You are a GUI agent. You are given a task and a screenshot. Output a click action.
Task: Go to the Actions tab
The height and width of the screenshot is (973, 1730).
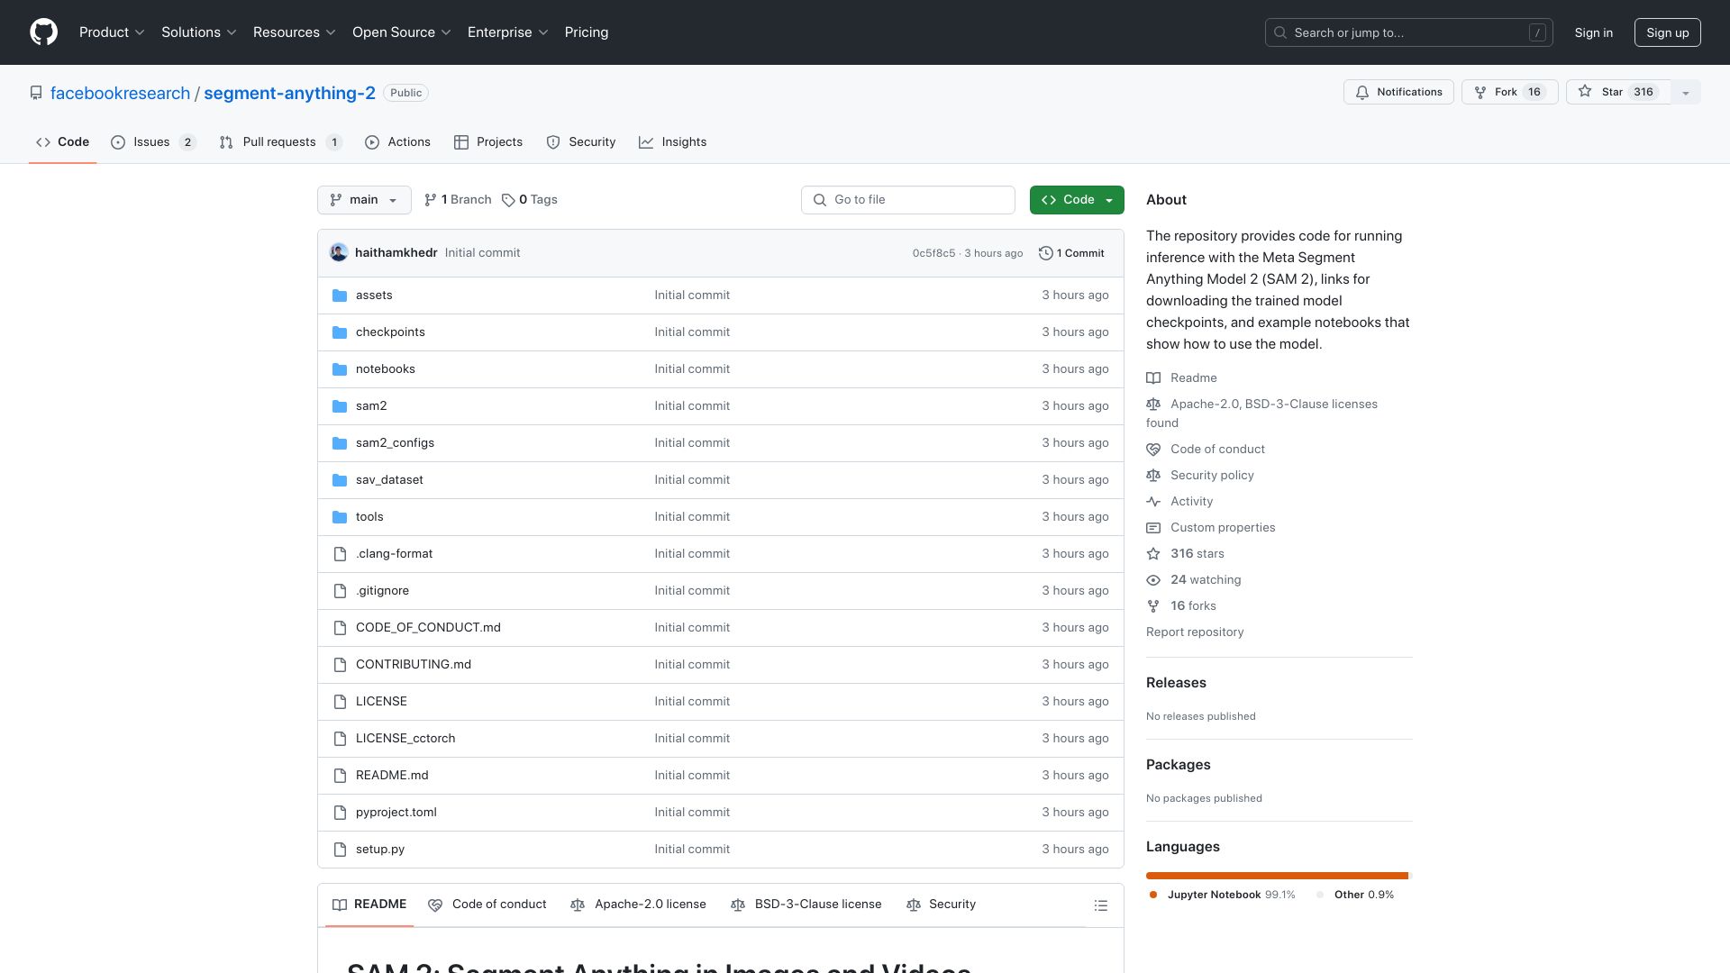[397, 142]
